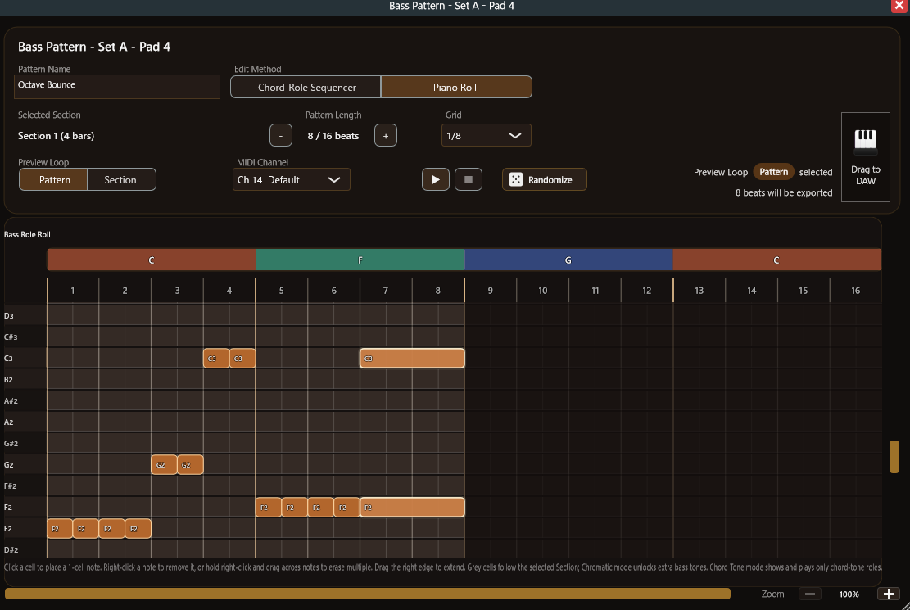910x610 pixels.
Task: Click beat 1 in the ruler
Action: point(73,290)
